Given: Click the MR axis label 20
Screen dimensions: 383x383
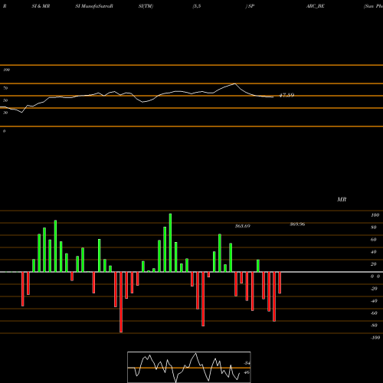Looking at the screenshot, I should [x=374, y=264].
